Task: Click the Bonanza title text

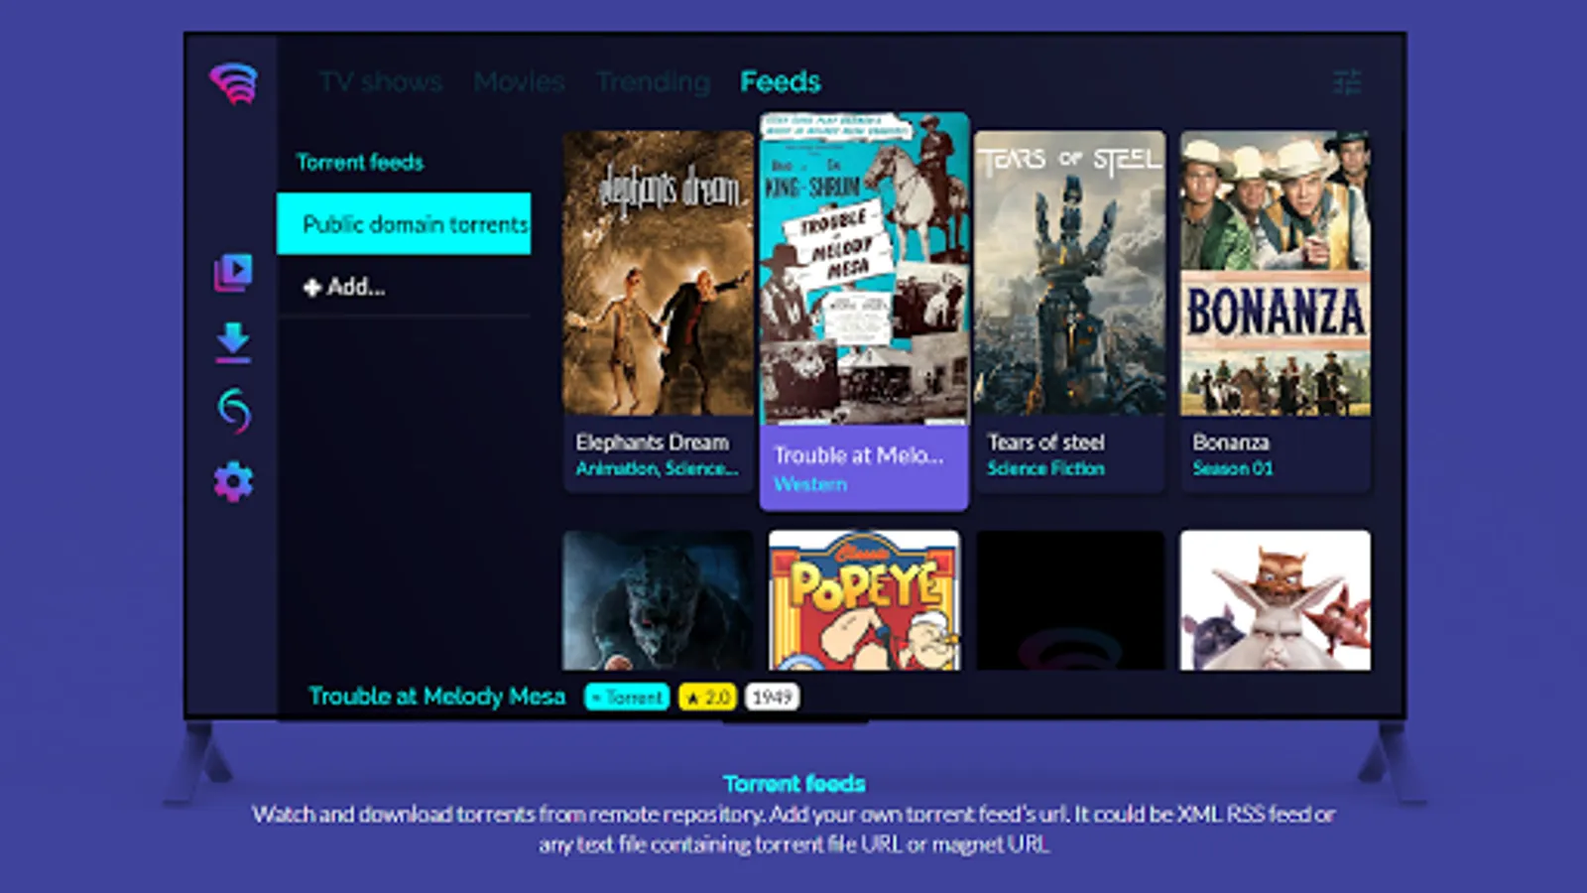Action: (1231, 443)
